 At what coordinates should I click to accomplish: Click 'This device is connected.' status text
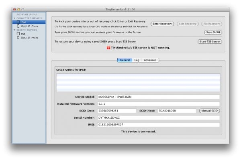tap(138, 132)
